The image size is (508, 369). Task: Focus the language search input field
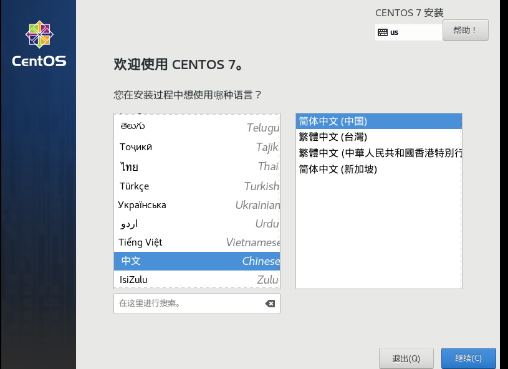197,304
